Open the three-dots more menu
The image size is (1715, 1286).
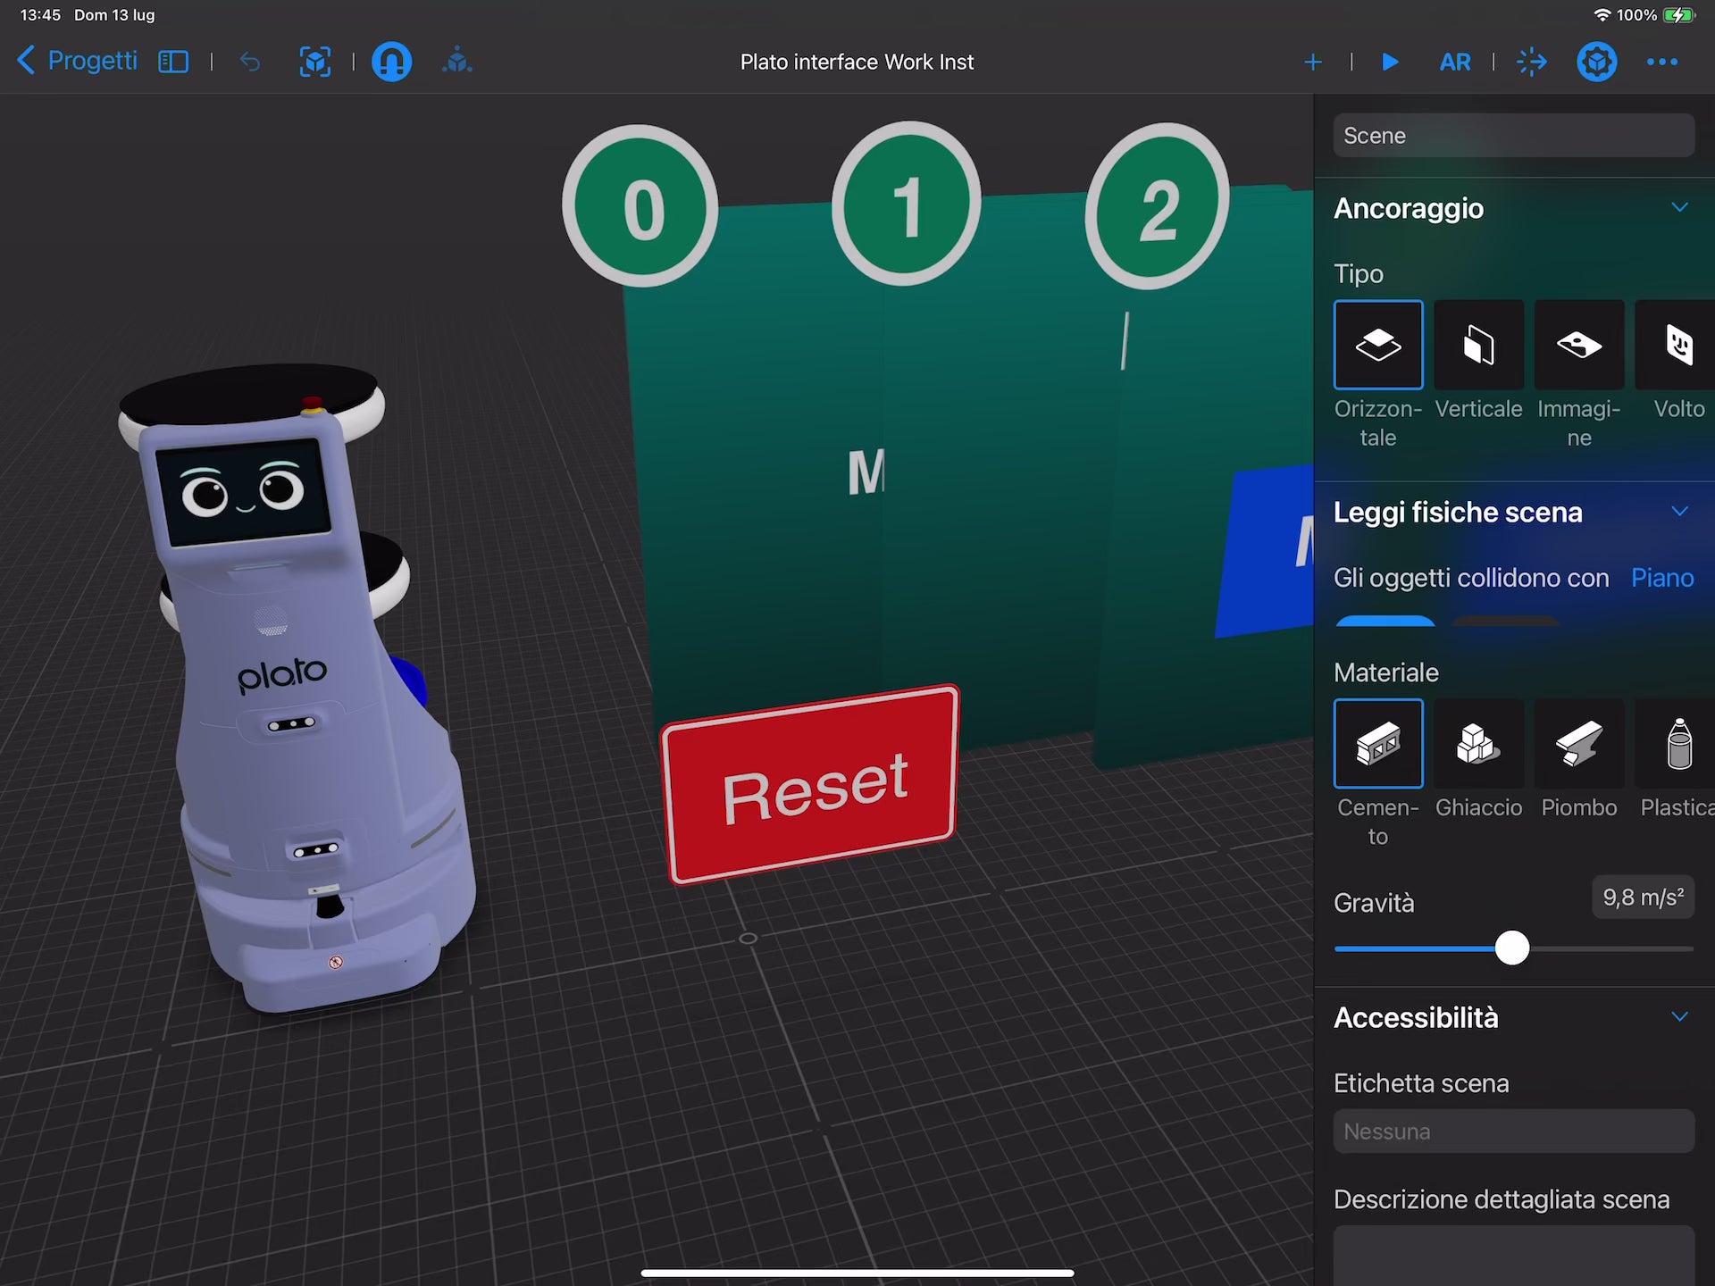tap(1661, 62)
